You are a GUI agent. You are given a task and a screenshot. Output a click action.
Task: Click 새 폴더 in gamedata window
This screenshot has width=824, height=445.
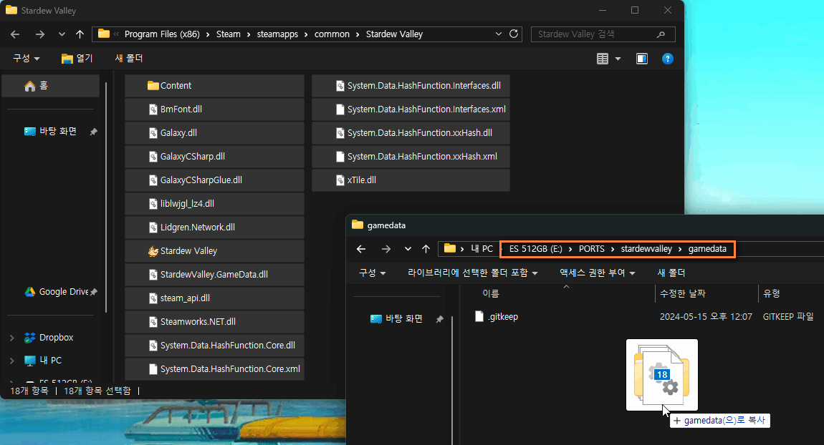point(671,273)
